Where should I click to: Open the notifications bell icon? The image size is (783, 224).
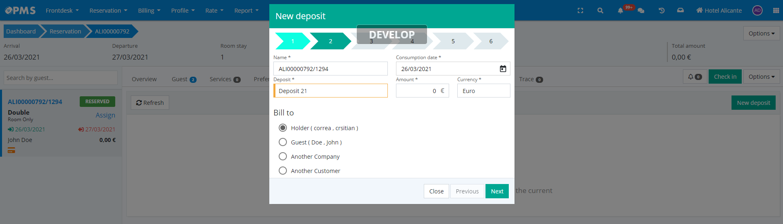coord(620,11)
